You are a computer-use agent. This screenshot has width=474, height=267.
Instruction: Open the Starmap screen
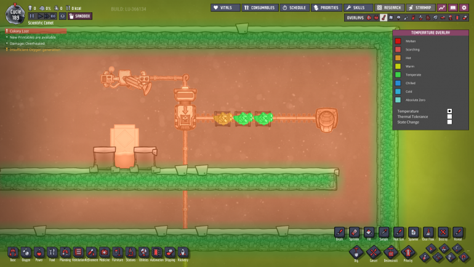(x=420, y=7)
